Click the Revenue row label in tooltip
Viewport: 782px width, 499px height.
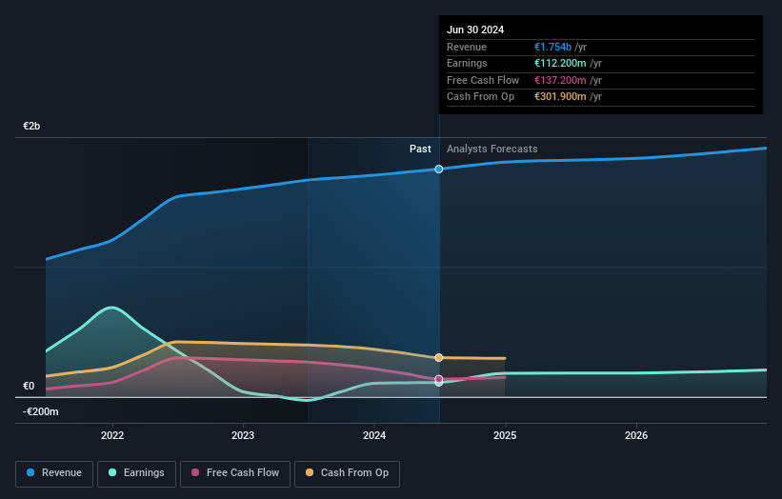pyautogui.click(x=467, y=47)
